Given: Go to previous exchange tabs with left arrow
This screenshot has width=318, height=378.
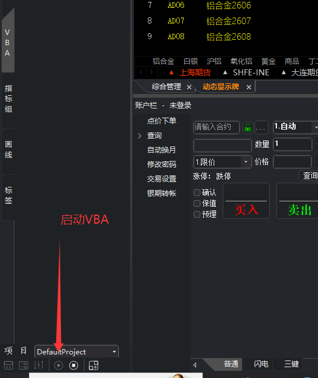Looking at the screenshot, I should click(141, 72).
